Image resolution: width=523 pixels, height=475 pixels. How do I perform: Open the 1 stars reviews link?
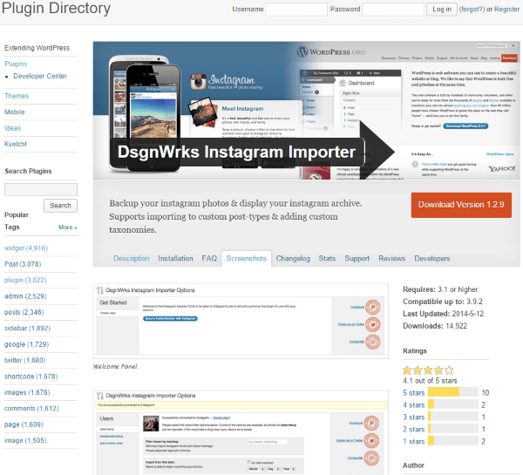tap(413, 442)
